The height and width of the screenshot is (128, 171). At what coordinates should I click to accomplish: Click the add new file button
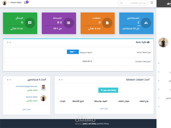click(108, 90)
